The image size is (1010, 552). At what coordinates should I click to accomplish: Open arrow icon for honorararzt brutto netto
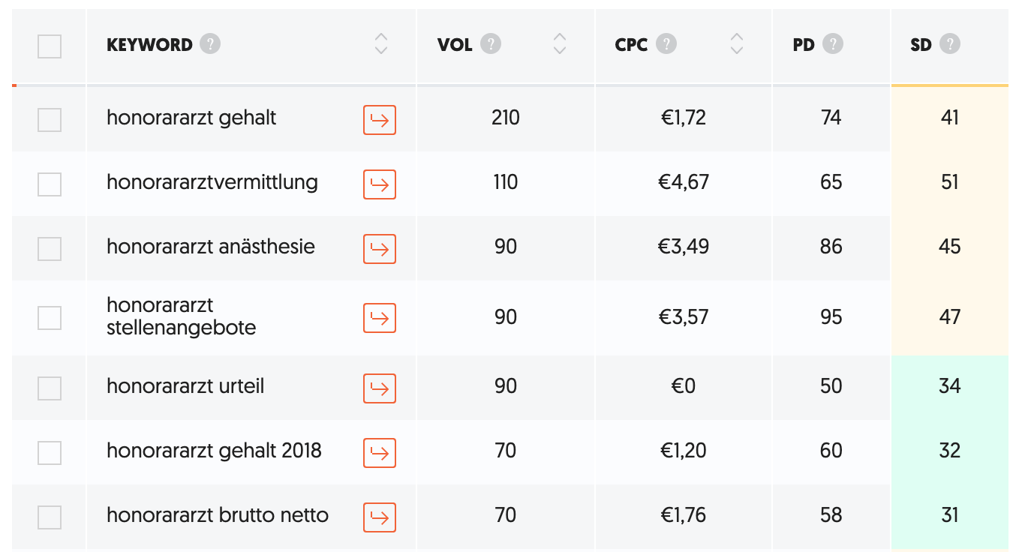[380, 517]
